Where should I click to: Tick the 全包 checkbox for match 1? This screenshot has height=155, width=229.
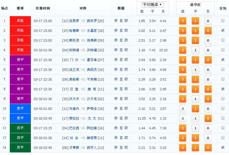(223, 21)
